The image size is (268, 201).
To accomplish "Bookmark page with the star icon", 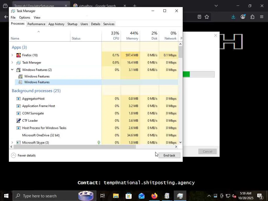I will click(207, 17).
